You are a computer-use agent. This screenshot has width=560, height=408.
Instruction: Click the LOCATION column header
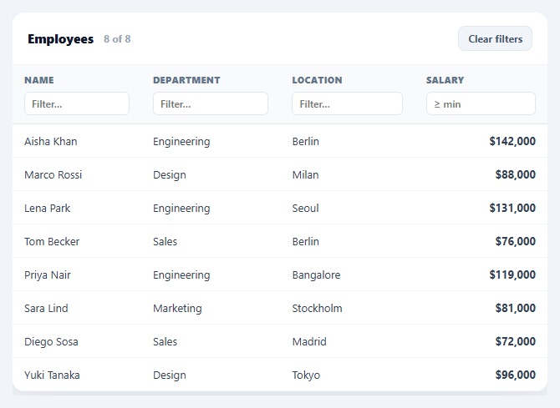[x=317, y=80]
